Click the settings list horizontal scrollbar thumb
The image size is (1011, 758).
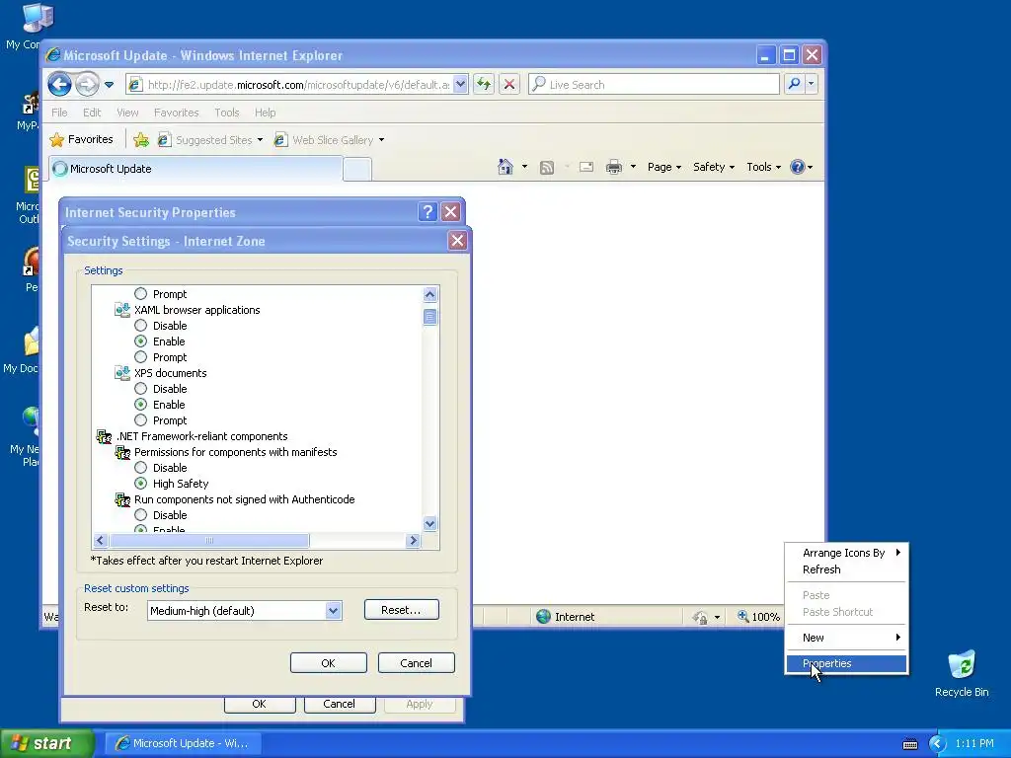click(209, 540)
